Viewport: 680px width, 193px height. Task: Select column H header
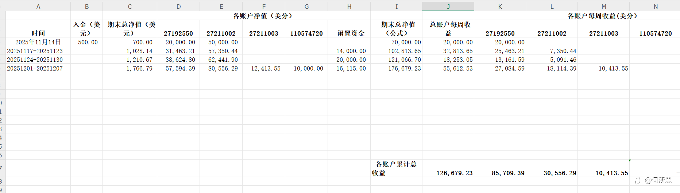[x=349, y=7]
